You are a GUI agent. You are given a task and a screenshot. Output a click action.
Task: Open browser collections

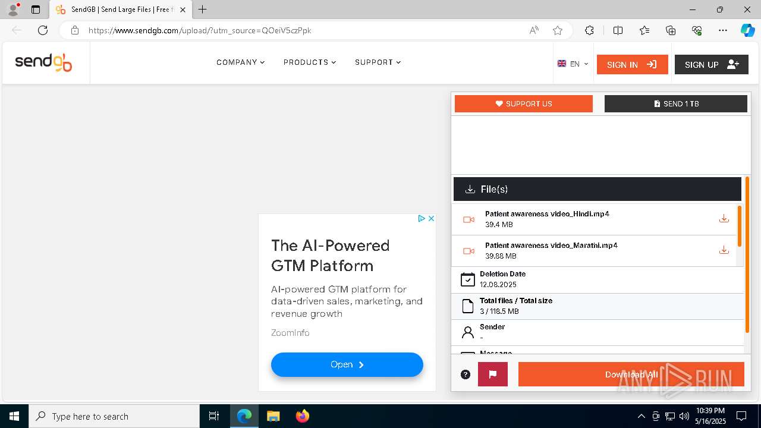pyautogui.click(x=671, y=30)
